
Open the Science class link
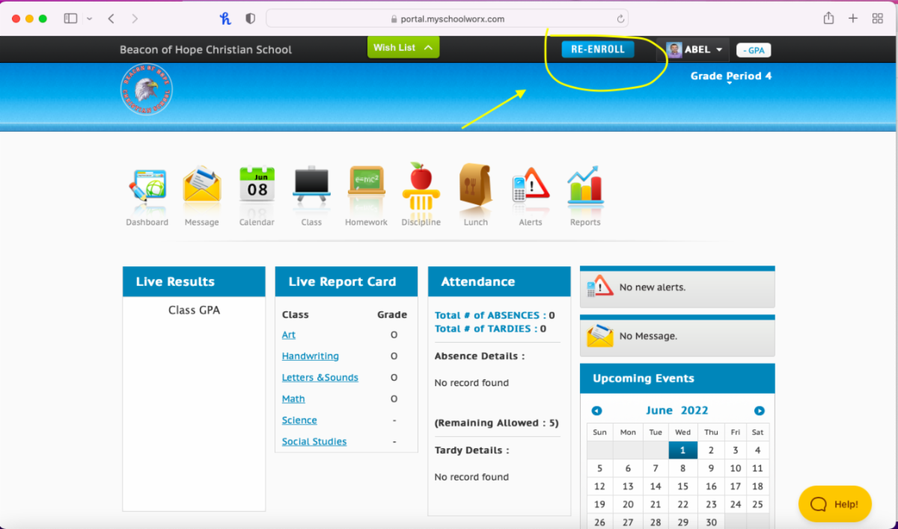(x=299, y=421)
